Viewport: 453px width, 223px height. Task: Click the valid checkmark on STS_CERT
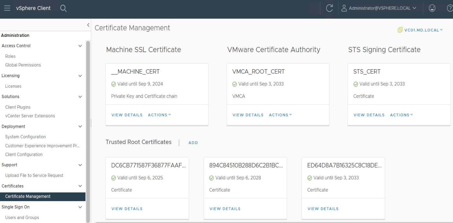point(356,84)
